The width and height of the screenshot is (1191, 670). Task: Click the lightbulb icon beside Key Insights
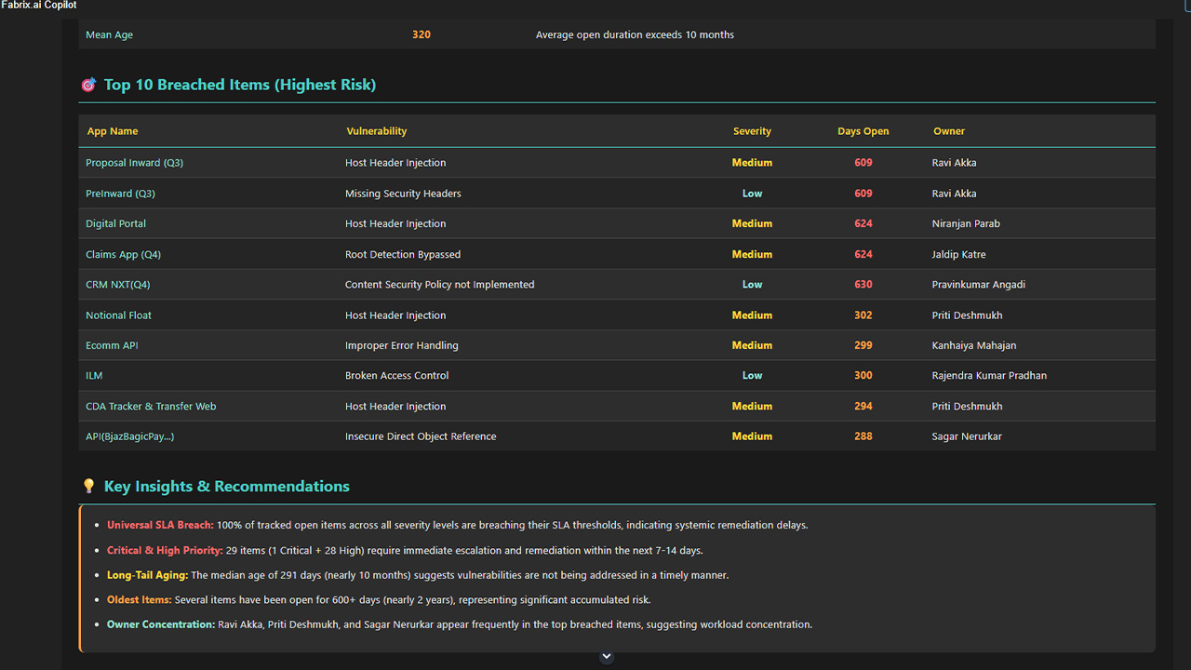pyautogui.click(x=88, y=487)
